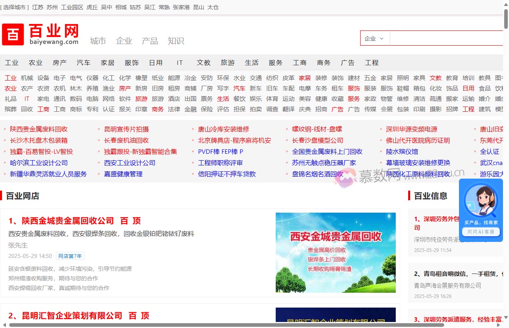
Task: Click the 西安金城贵金属回收 listing image
Action: click(335, 253)
